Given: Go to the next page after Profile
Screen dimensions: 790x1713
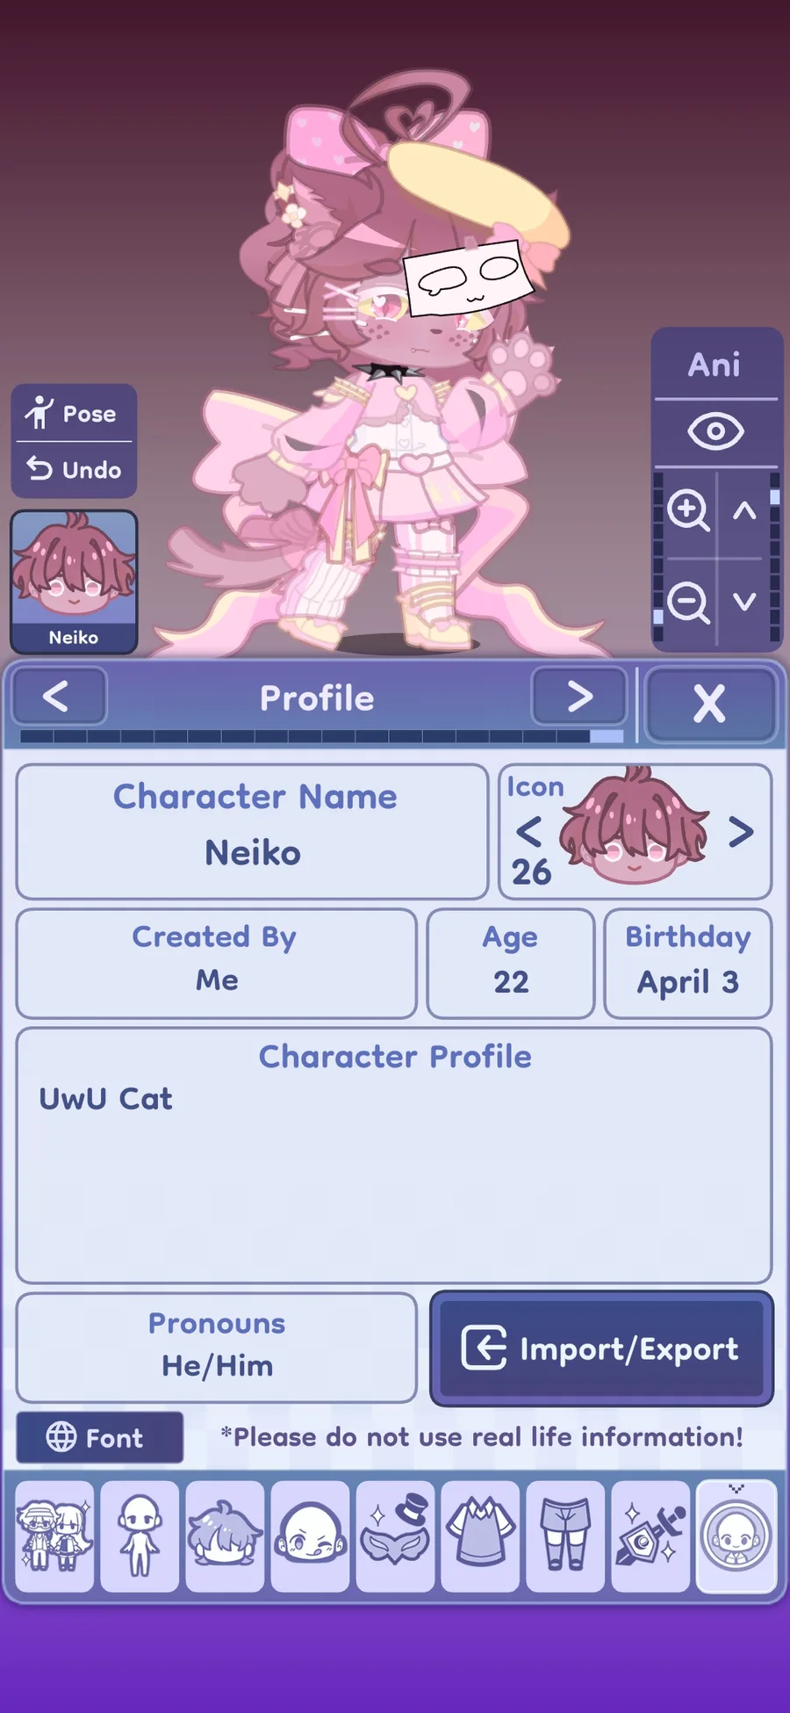Looking at the screenshot, I should pyautogui.click(x=579, y=697).
